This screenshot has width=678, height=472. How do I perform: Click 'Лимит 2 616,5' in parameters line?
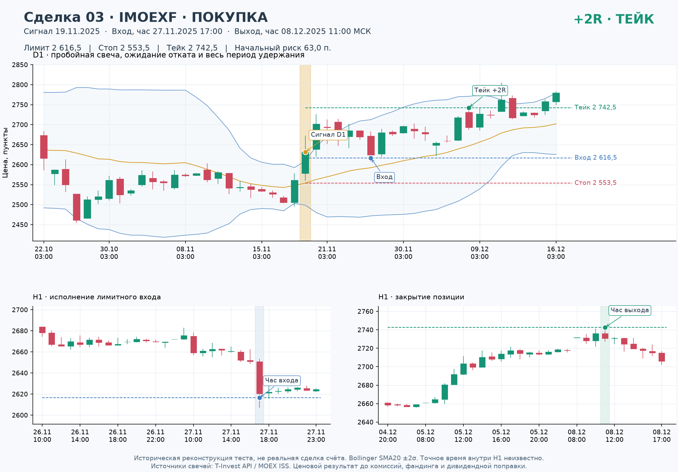(x=53, y=48)
